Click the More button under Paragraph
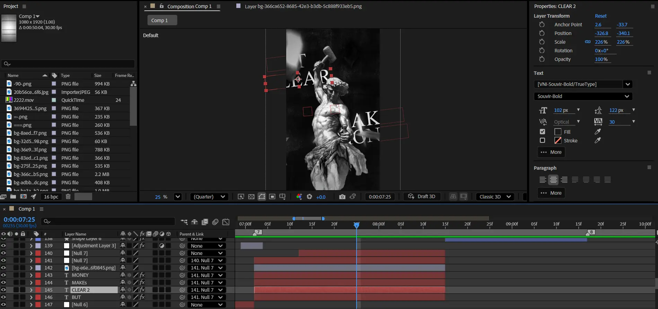Viewport: 658px width, 309px height. (551, 193)
